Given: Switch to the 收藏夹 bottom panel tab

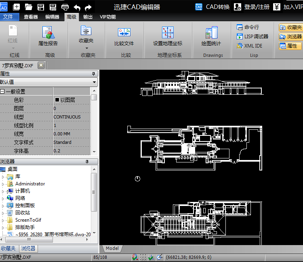Looking at the screenshot, I should (x=8, y=248).
